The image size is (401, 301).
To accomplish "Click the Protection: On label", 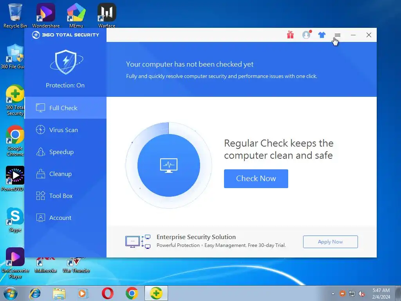I will (x=65, y=85).
